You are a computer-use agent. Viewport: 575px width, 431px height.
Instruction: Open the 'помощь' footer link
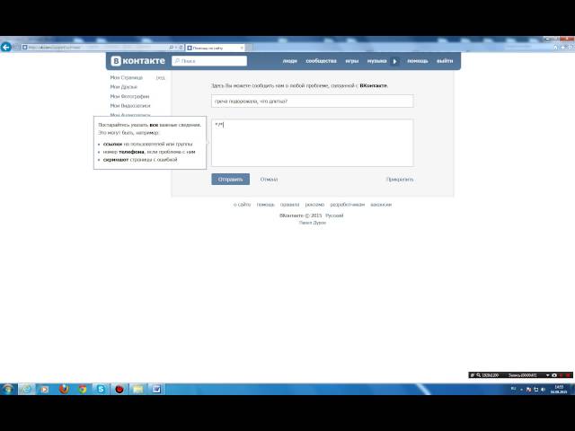click(266, 205)
